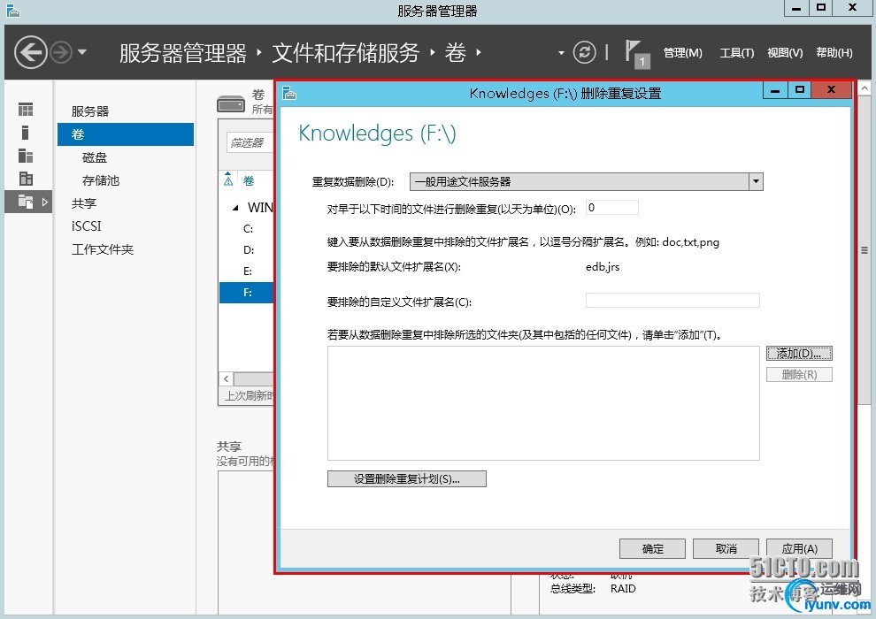Go back with the Server Manager back arrow

tap(31, 52)
